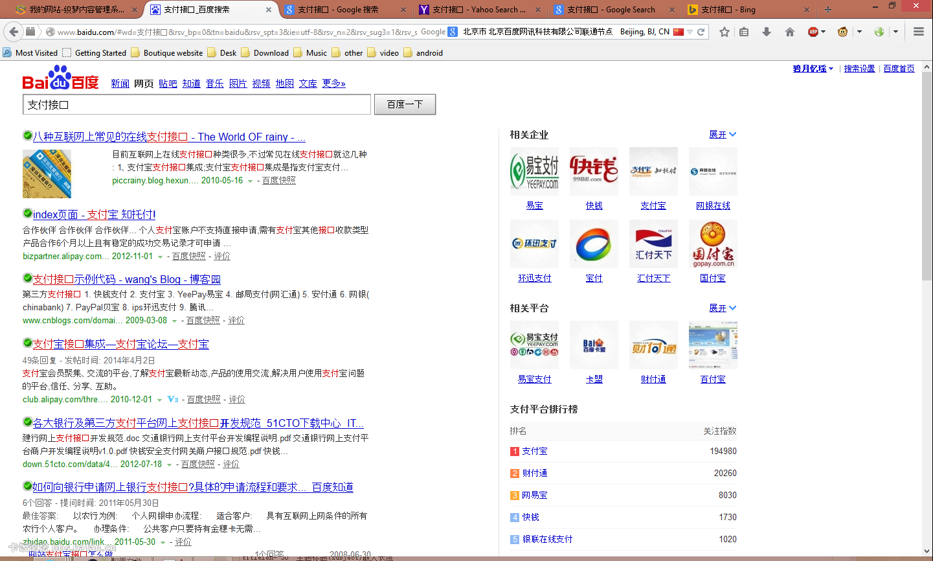
Task: Bookmark this page with the star icon
Action: tap(725, 32)
